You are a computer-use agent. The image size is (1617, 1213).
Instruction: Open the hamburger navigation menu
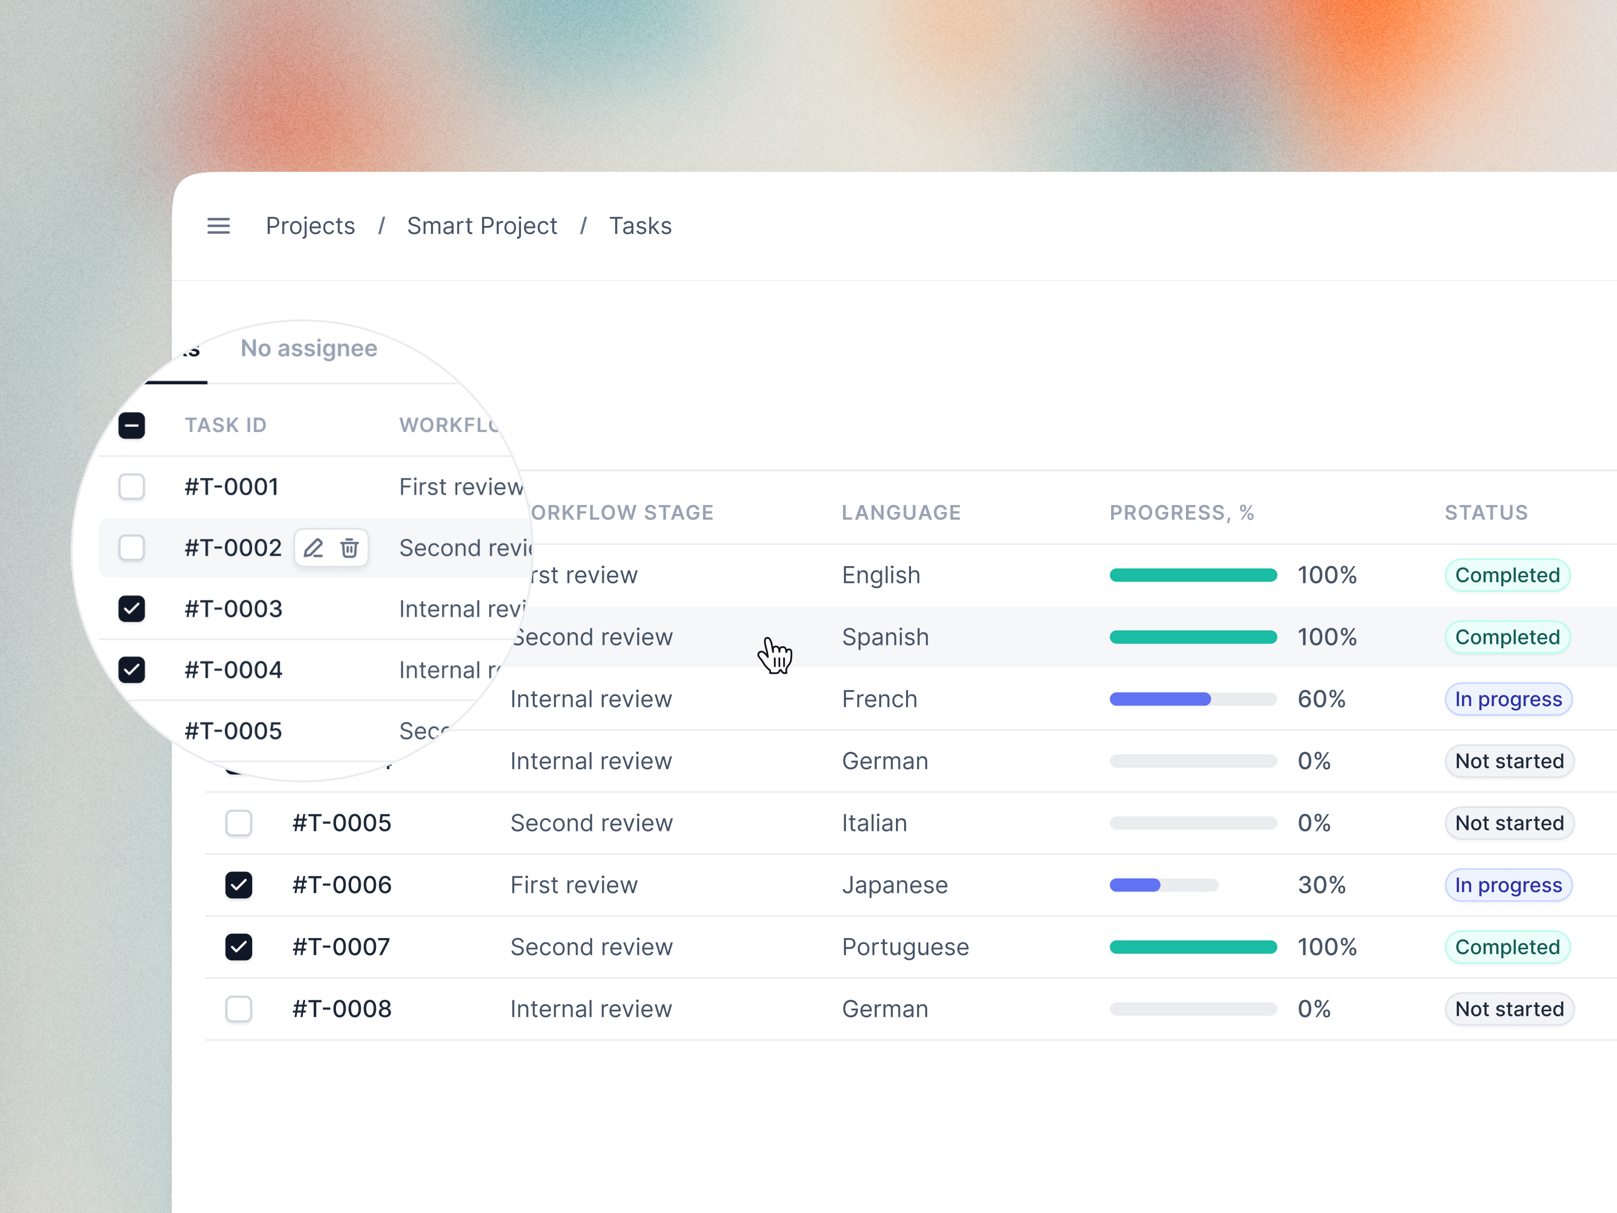219,226
